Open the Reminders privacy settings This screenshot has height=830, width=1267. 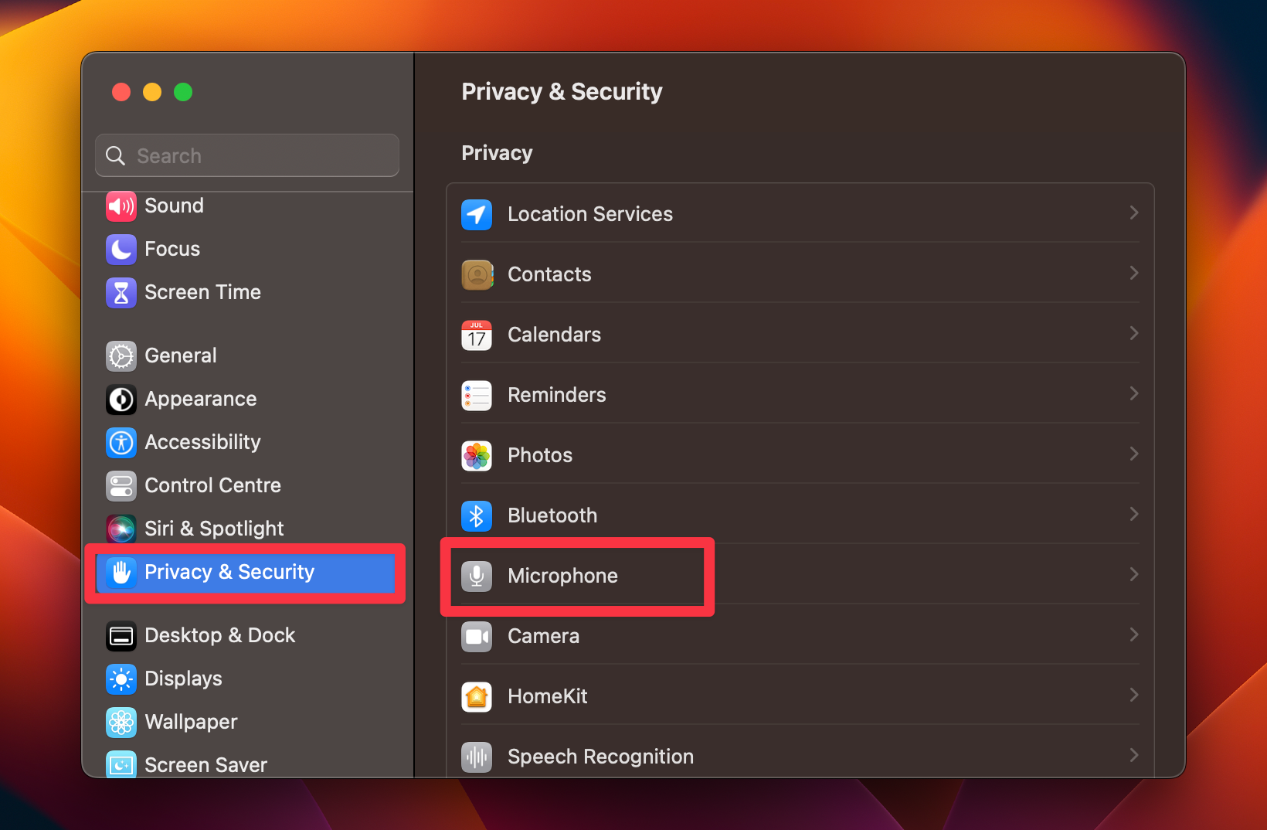click(556, 394)
